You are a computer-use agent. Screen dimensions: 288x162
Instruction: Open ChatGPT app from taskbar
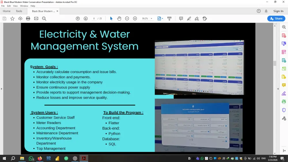pos(75,158)
